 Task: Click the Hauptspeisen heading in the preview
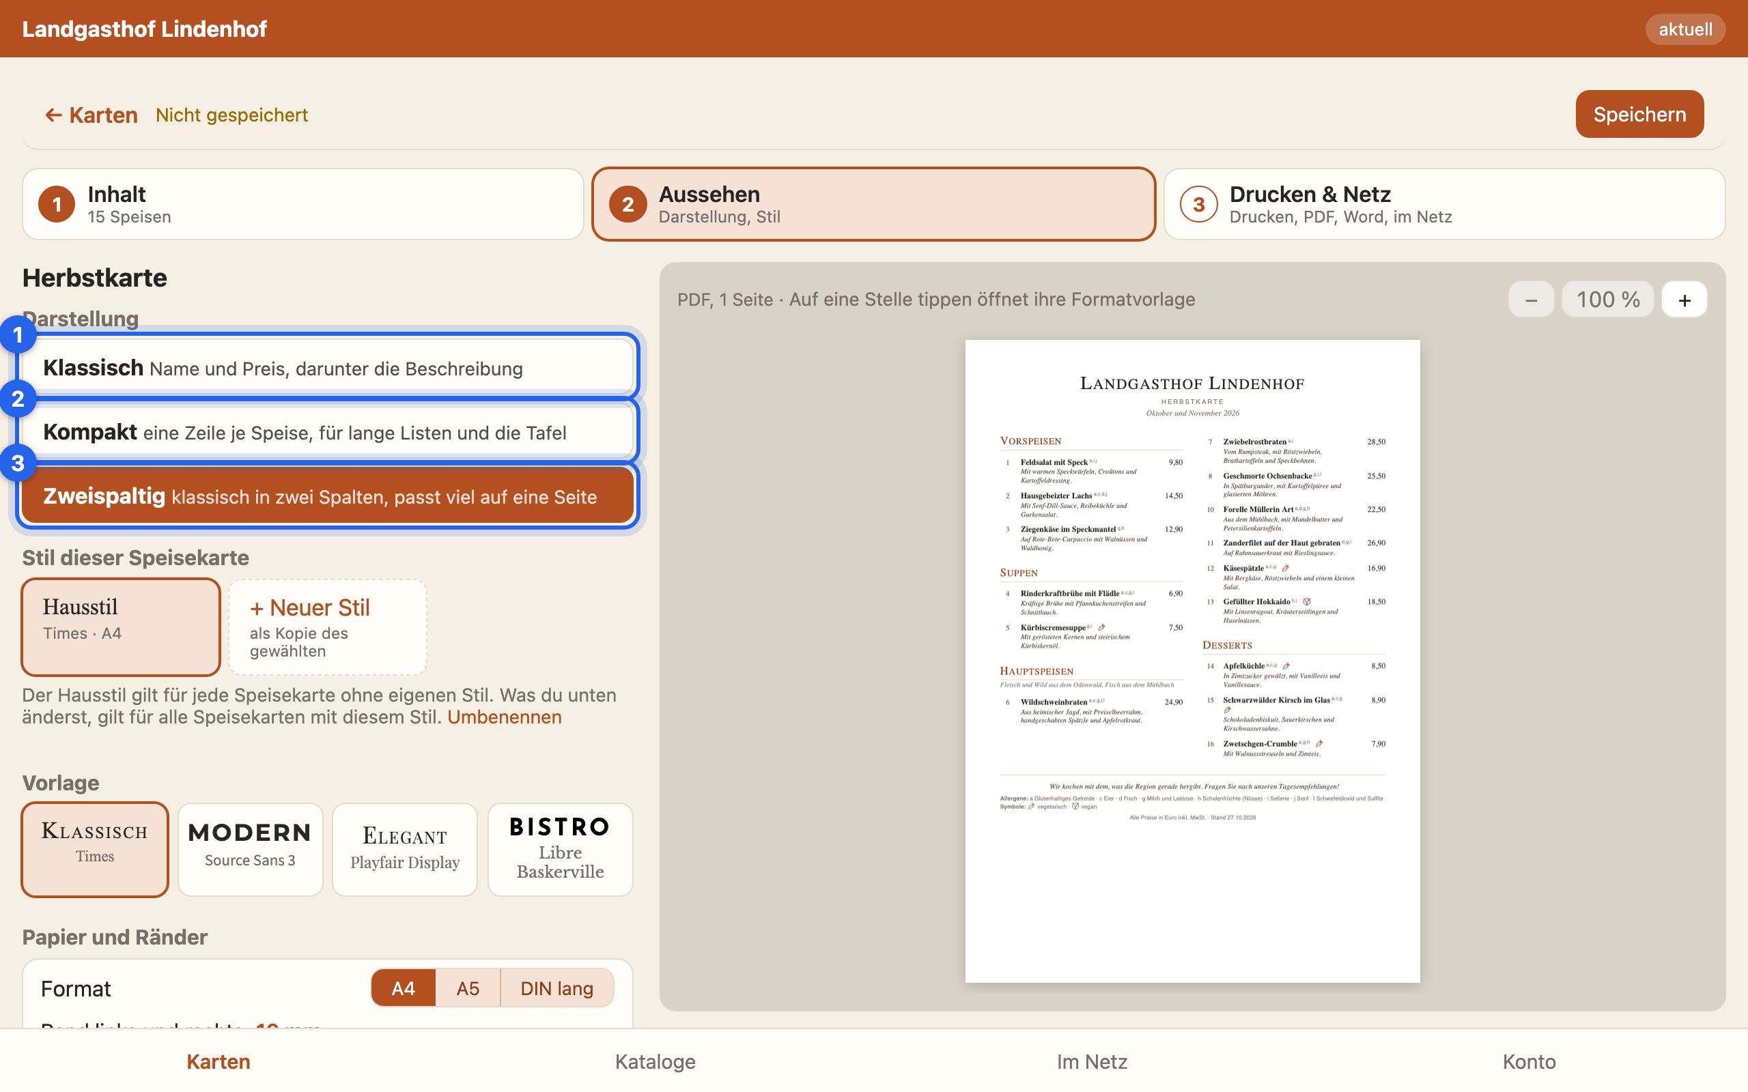(1037, 671)
